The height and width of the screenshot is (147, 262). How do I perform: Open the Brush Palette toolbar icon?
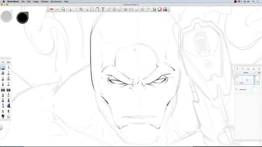coord(154,9)
